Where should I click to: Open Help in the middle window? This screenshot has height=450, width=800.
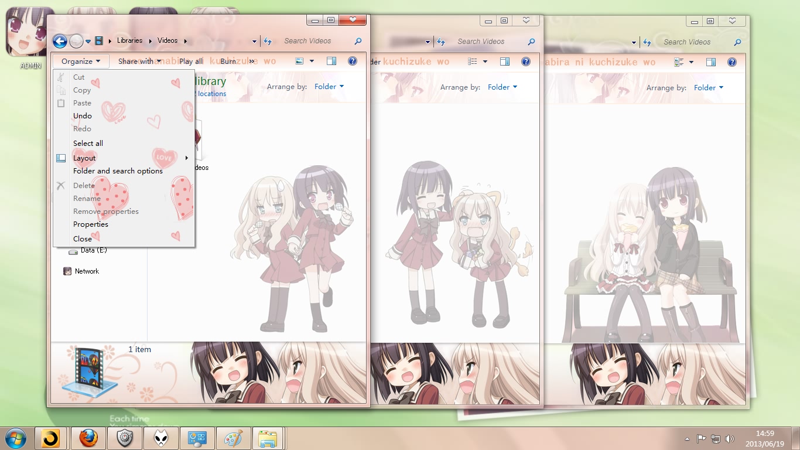(x=526, y=62)
